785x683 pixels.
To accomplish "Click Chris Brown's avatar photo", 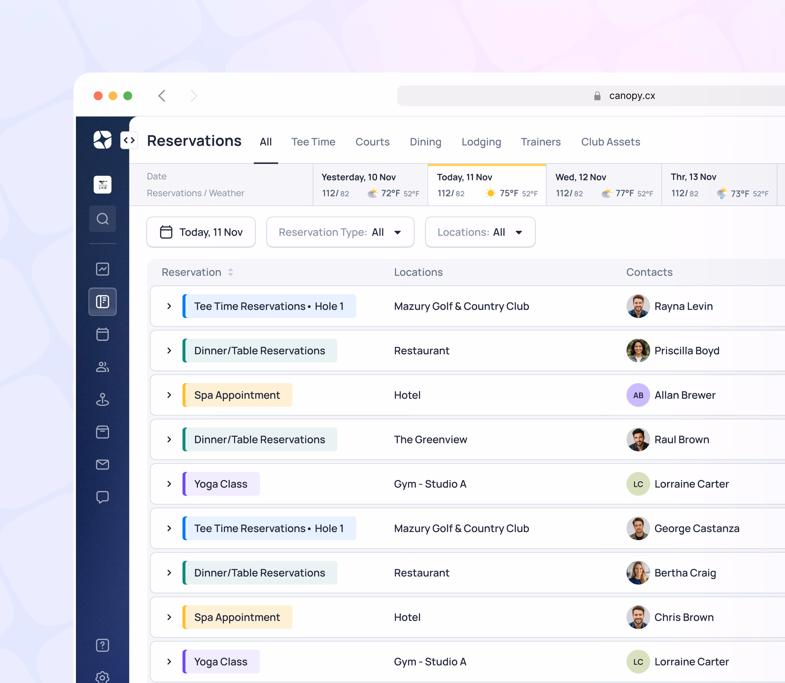I will pyautogui.click(x=638, y=617).
